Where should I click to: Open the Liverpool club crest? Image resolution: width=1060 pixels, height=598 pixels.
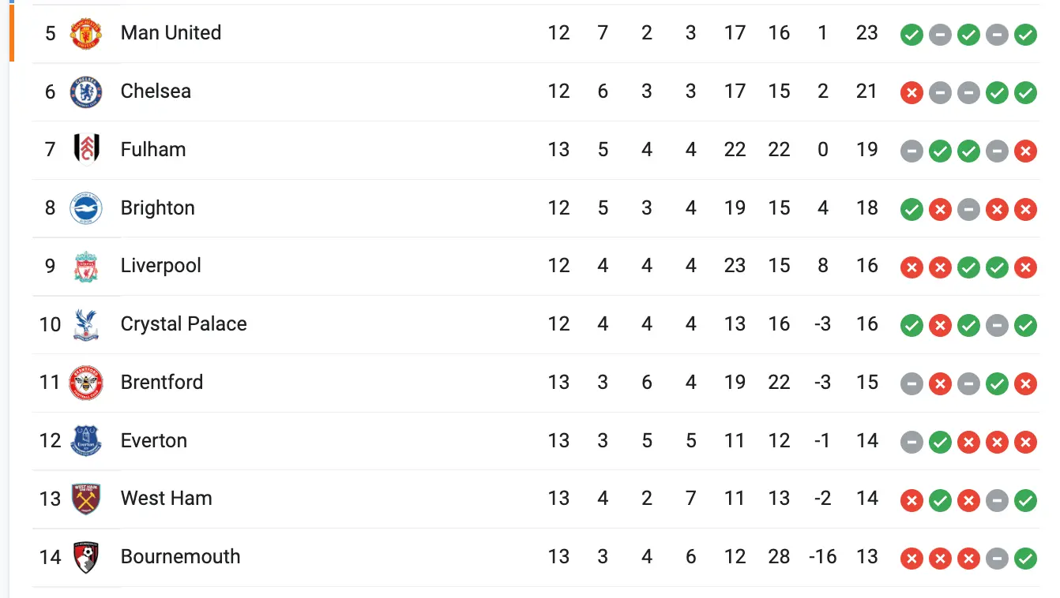[x=86, y=267]
